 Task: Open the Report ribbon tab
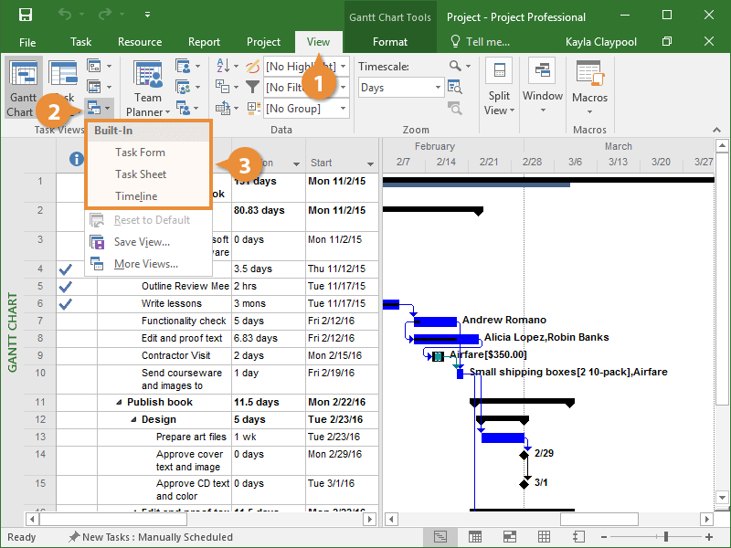tap(204, 42)
